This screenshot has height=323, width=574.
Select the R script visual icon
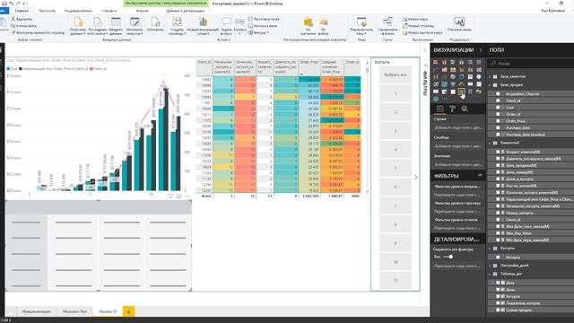pyautogui.click(x=470, y=92)
